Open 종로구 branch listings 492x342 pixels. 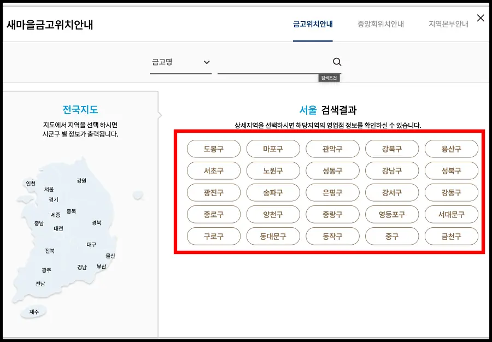214,214
